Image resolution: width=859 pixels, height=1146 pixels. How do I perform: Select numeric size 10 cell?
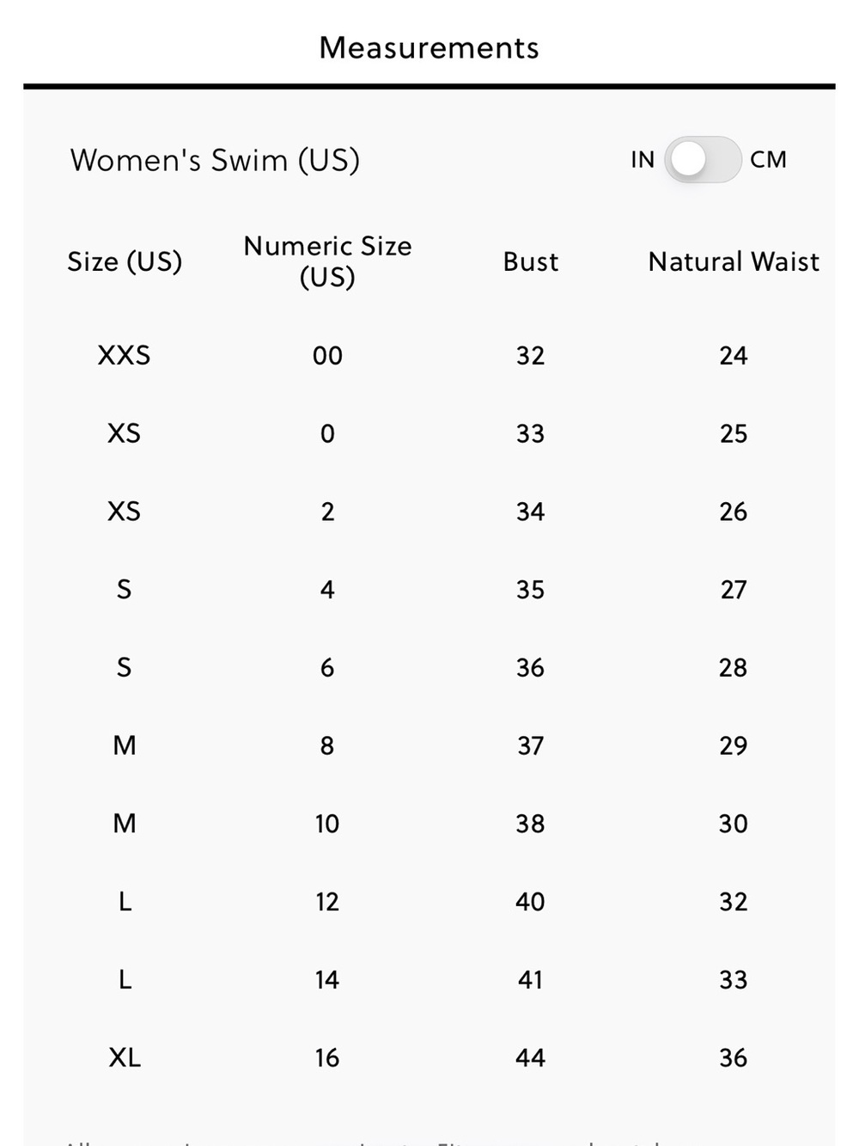tap(327, 824)
